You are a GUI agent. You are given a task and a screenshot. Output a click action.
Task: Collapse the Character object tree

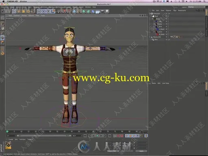(150, 13)
